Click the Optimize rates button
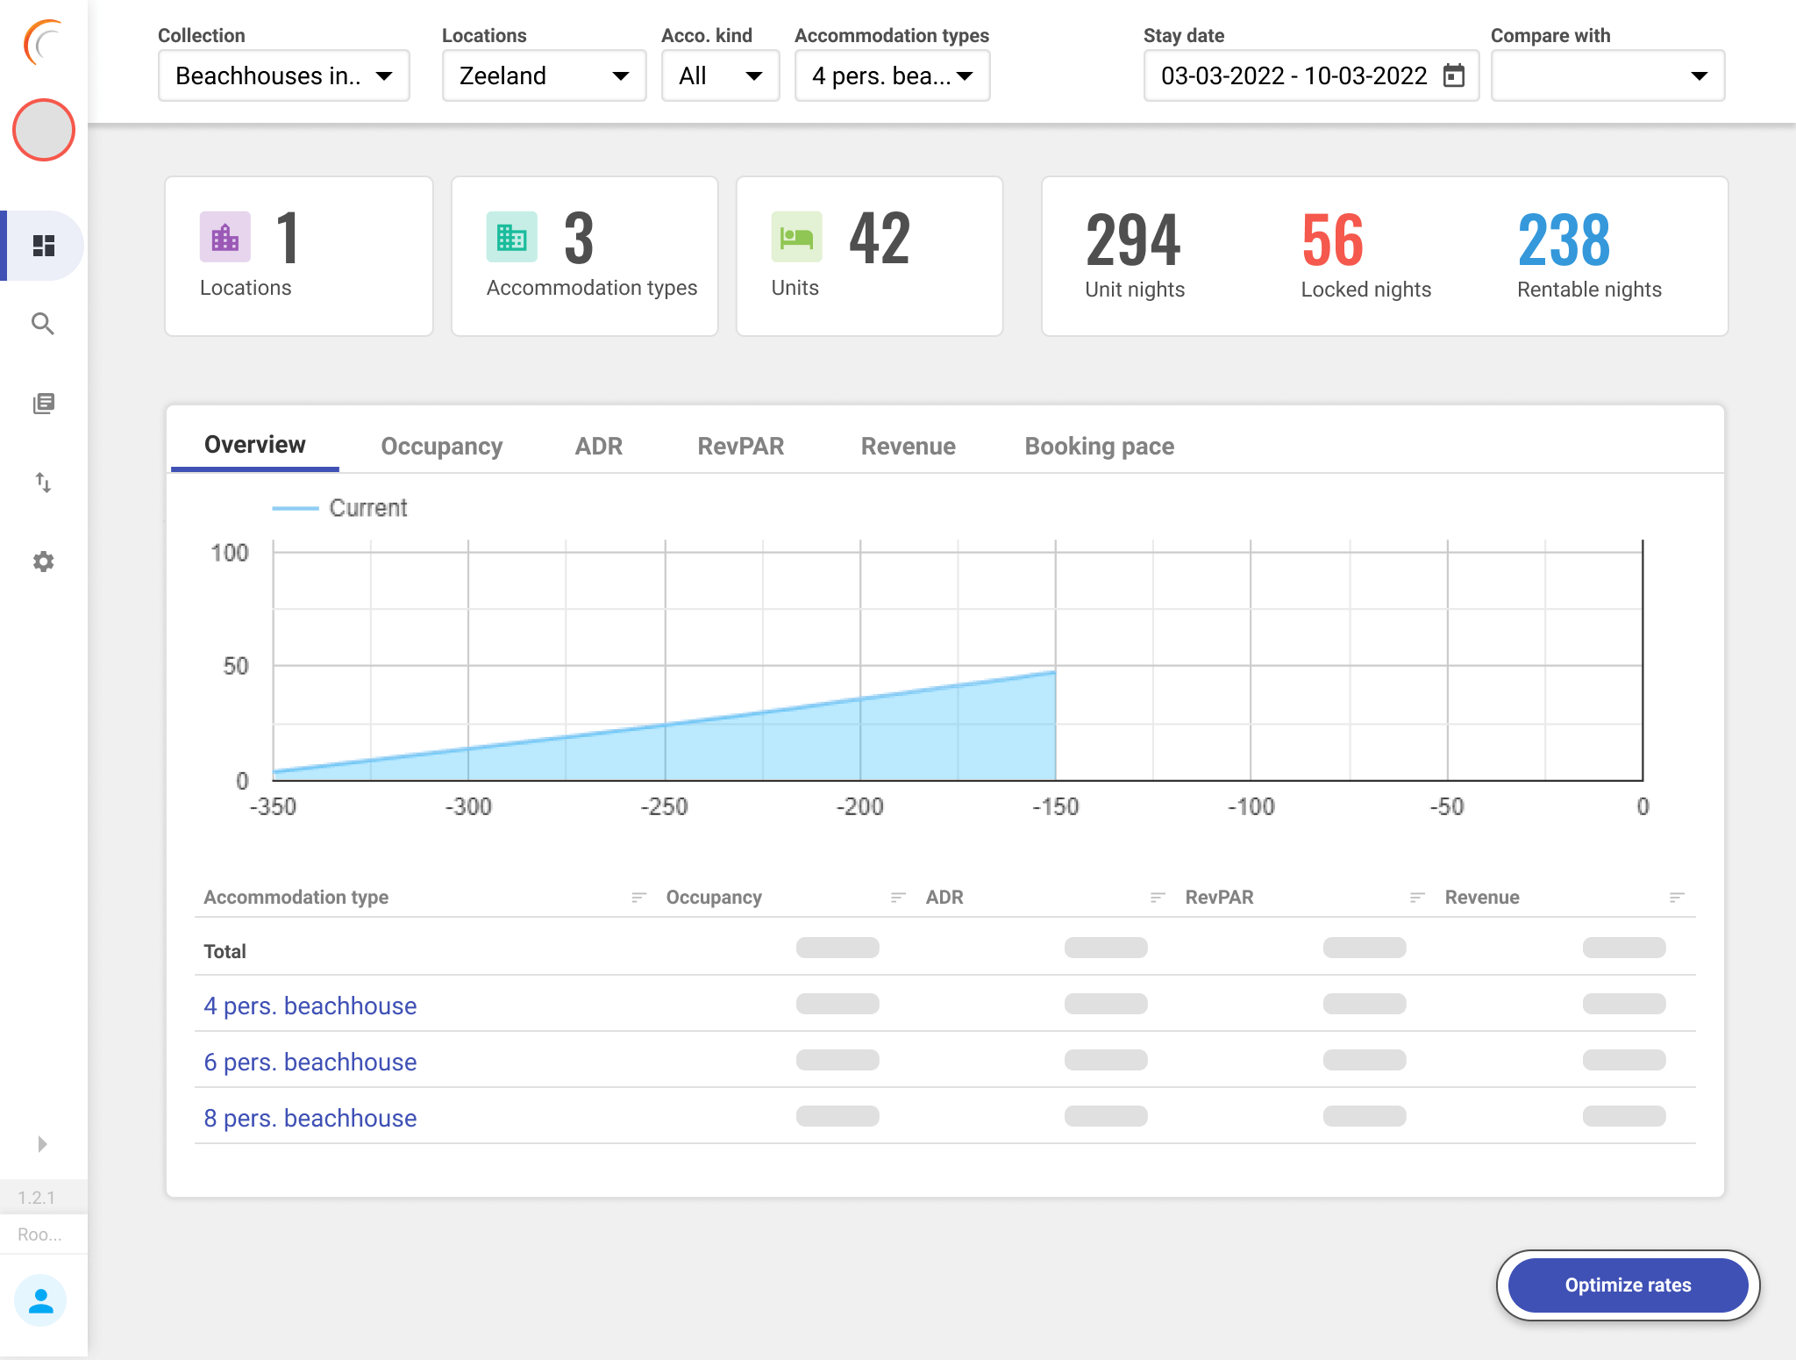The width and height of the screenshot is (1796, 1360). point(1628,1285)
